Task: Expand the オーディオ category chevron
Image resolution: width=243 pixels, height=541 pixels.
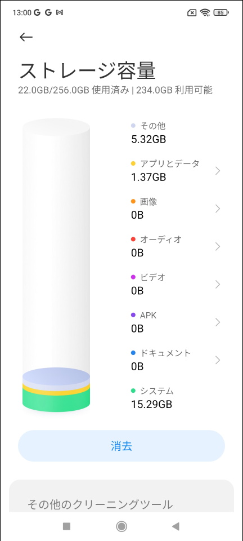Action: (218, 246)
